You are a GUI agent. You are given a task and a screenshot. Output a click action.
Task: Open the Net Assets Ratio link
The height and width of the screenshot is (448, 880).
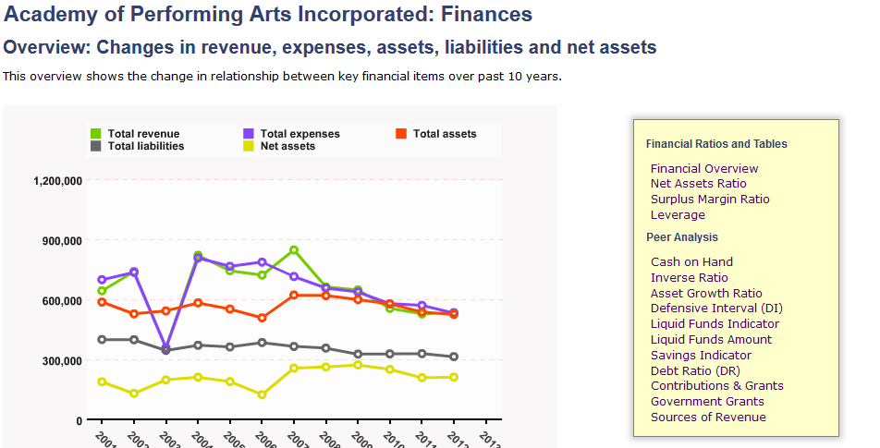pyautogui.click(x=698, y=183)
